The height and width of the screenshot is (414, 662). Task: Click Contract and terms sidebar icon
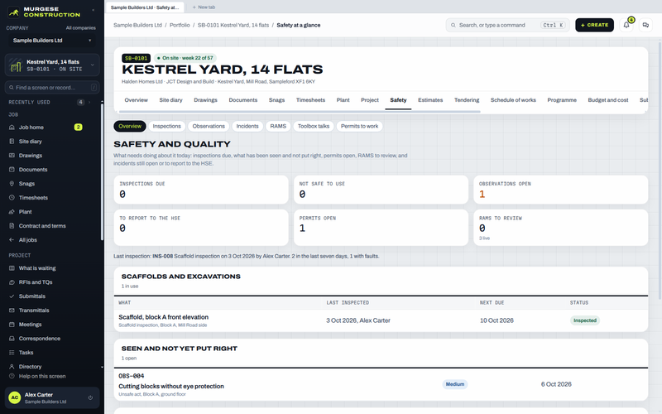click(12, 225)
